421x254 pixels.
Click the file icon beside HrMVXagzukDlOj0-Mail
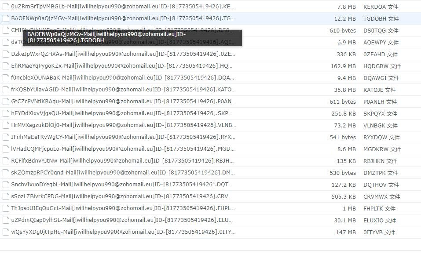click(x=6, y=125)
